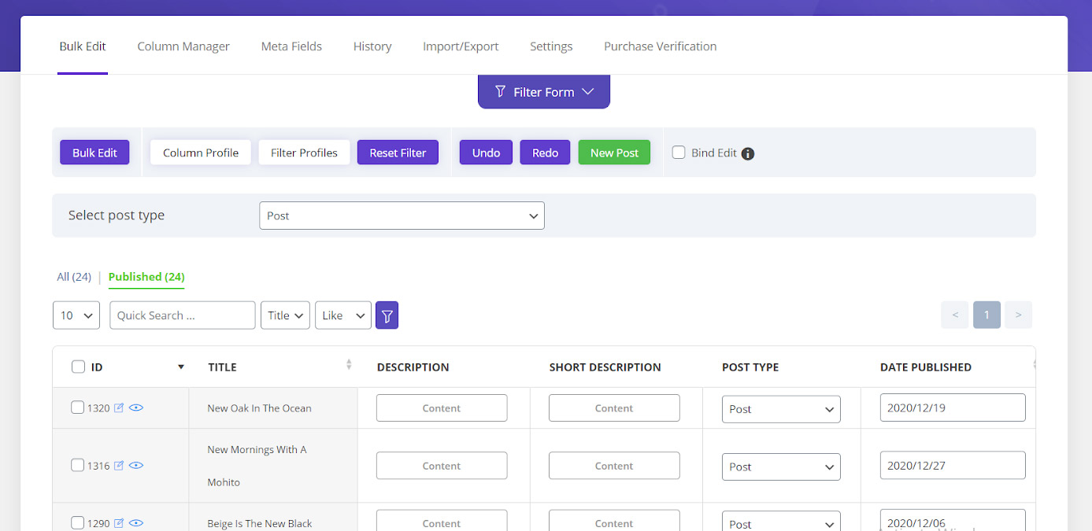
Task: Click the purple filter funnel button beside Like
Action: [x=387, y=315]
